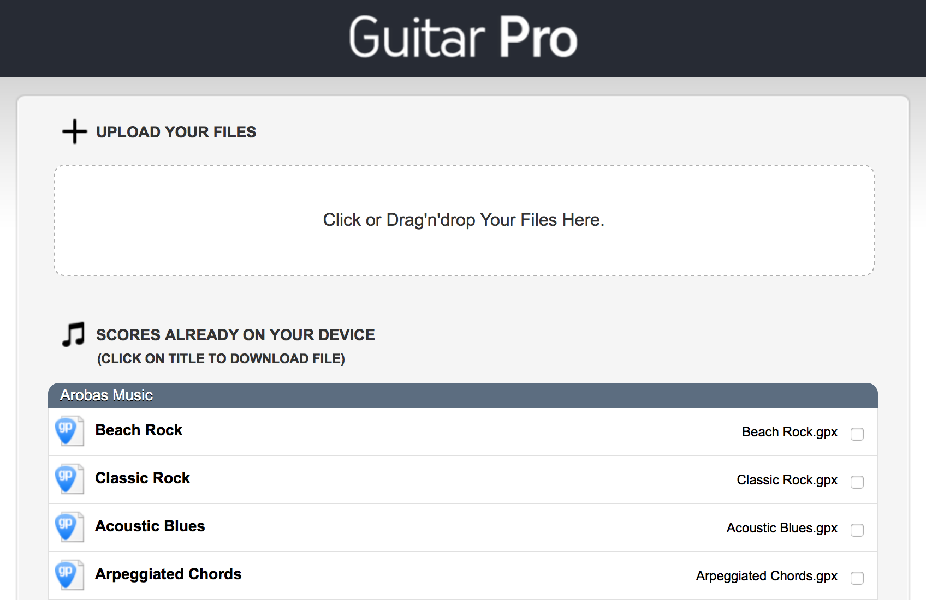Click the plus icon beside Upload Your Files

(x=74, y=132)
